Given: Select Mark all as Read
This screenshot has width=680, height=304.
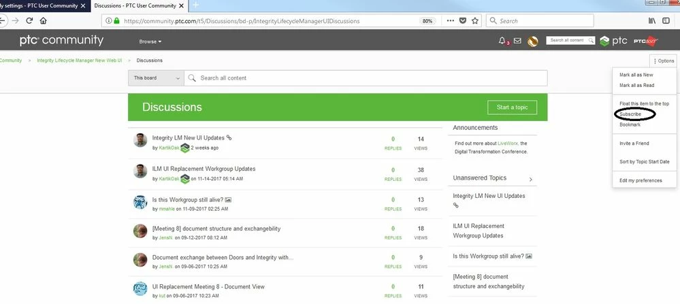Looking at the screenshot, I should (x=636, y=85).
